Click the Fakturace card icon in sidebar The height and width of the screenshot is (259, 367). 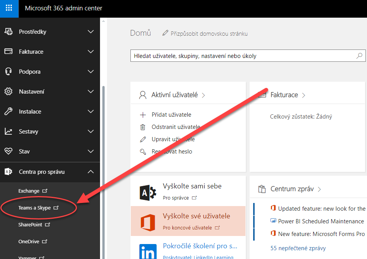click(x=8, y=51)
